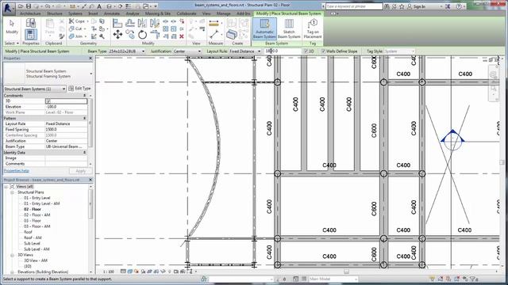Save project from quick access toolbar
Screen dimensions: 508x285
point(29,6)
